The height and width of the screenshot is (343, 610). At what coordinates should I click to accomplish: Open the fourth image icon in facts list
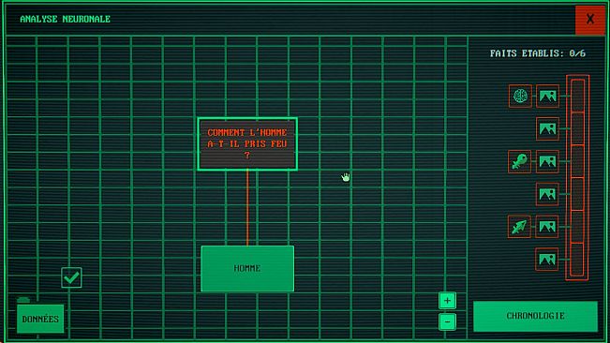click(x=547, y=194)
